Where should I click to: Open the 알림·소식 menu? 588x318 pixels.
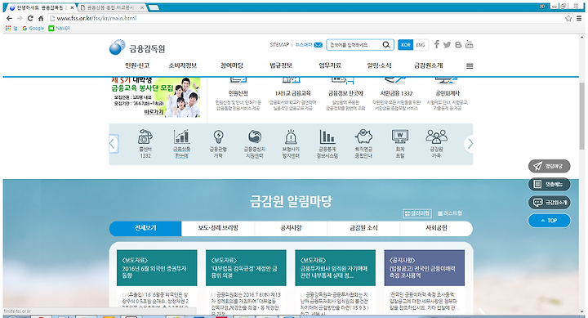pos(379,65)
